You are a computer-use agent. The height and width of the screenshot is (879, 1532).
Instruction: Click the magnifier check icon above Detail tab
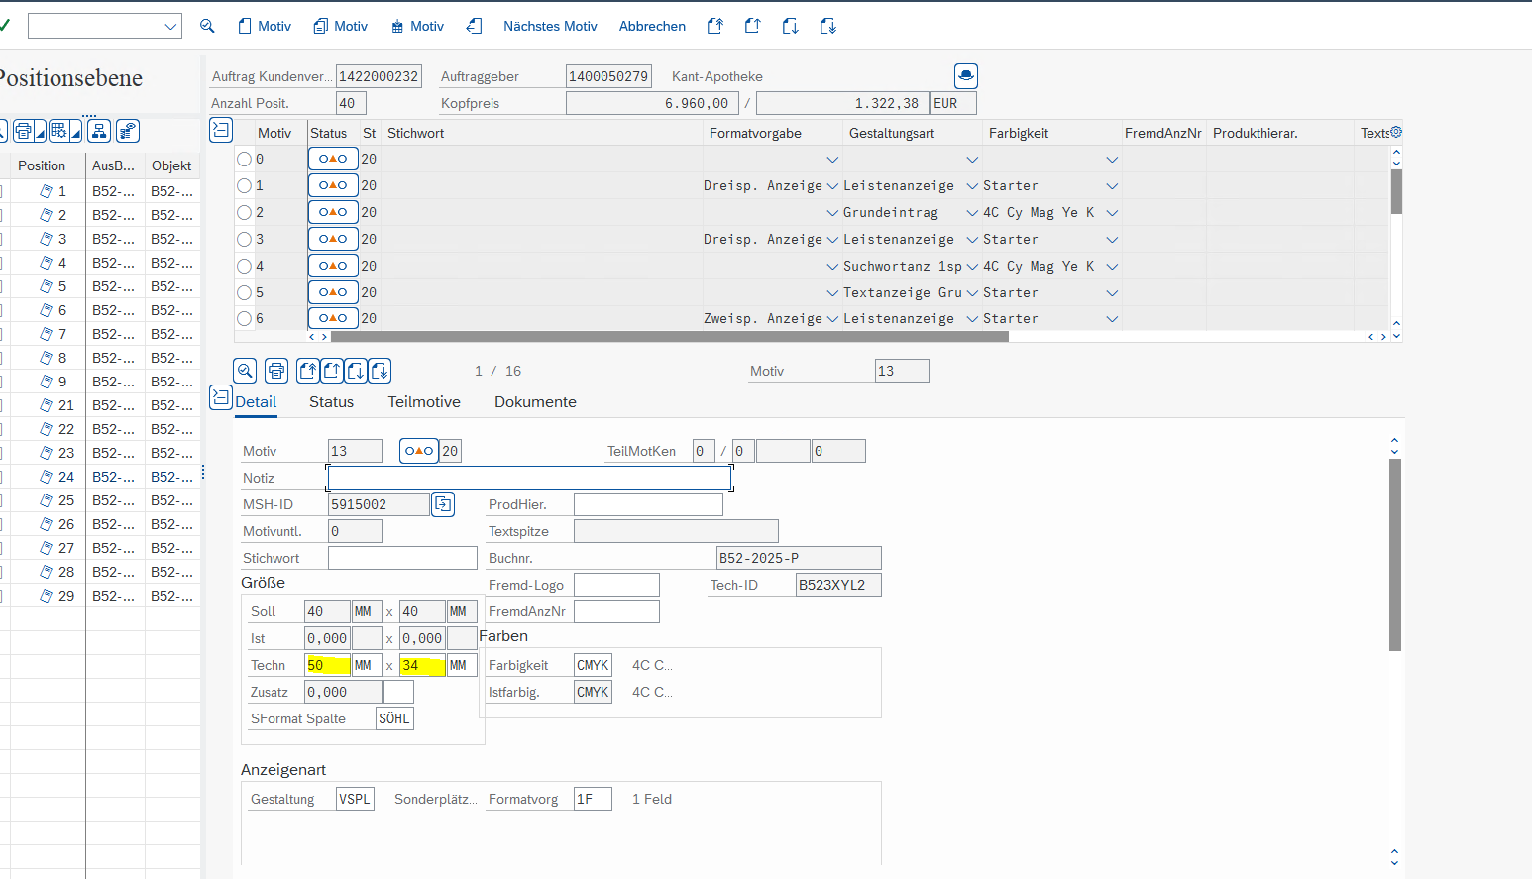245,371
